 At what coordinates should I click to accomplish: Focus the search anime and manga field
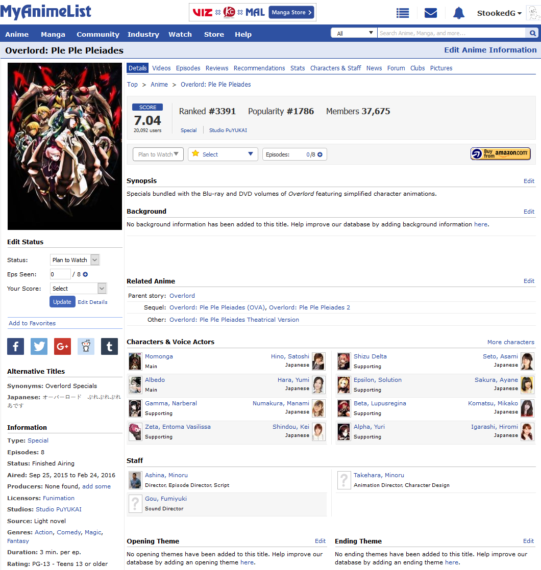[x=452, y=33]
